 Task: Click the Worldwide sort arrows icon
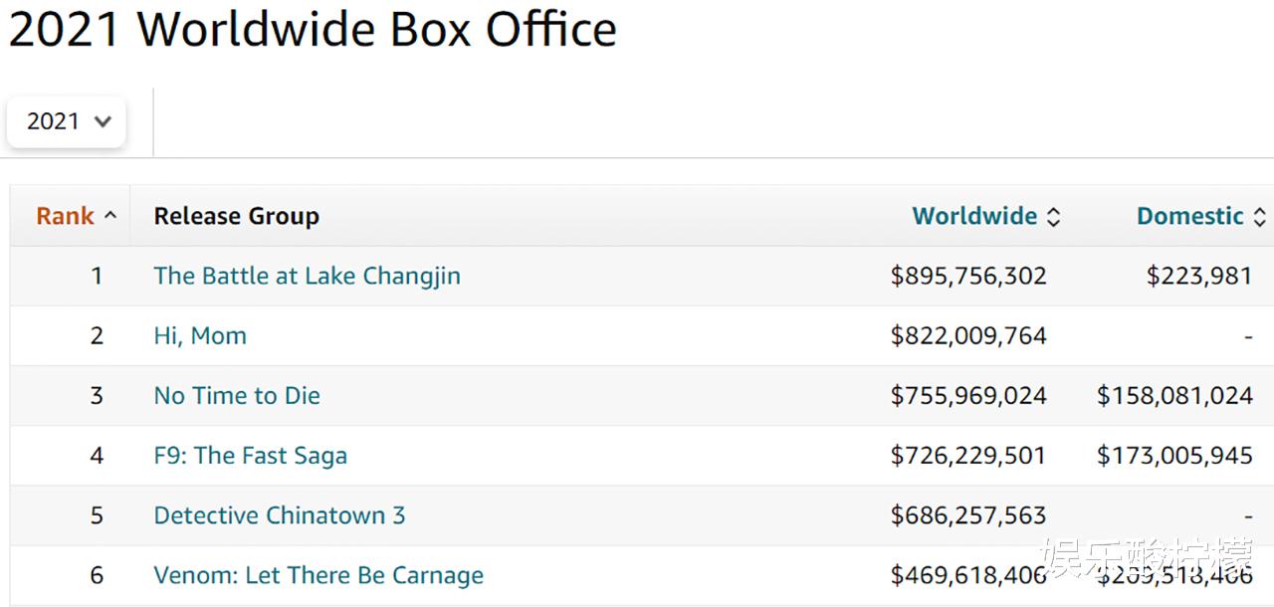pyautogui.click(x=1054, y=217)
